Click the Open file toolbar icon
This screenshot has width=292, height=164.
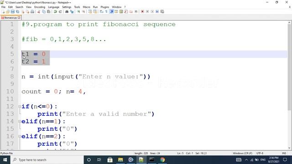point(8,11)
